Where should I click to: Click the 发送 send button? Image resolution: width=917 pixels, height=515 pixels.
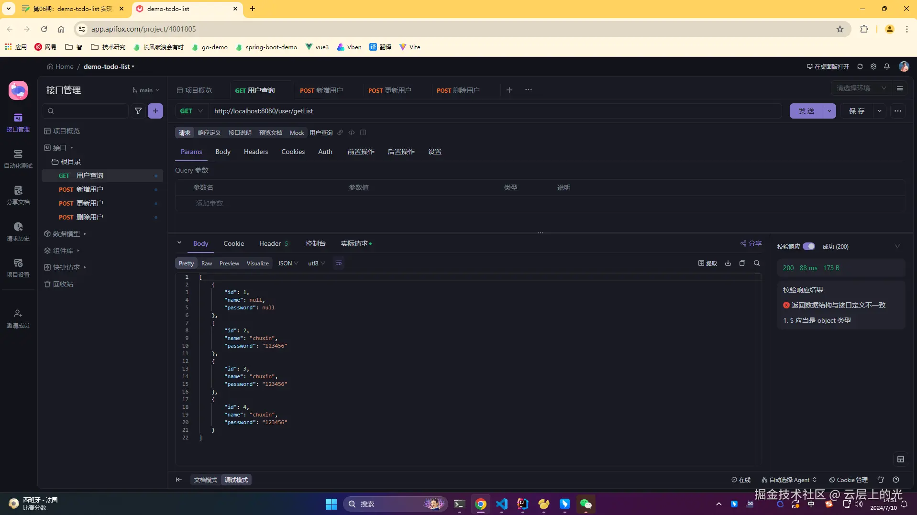point(807,111)
